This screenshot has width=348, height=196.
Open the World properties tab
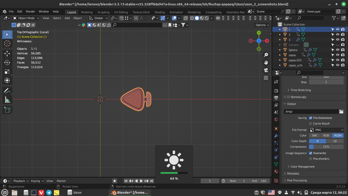276,119
